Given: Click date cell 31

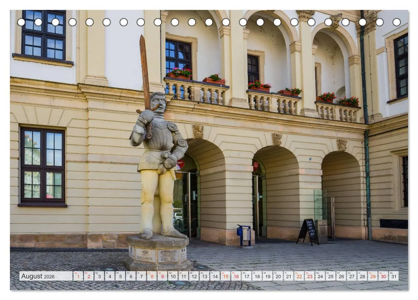Looking at the screenshot, I should click(394, 276).
